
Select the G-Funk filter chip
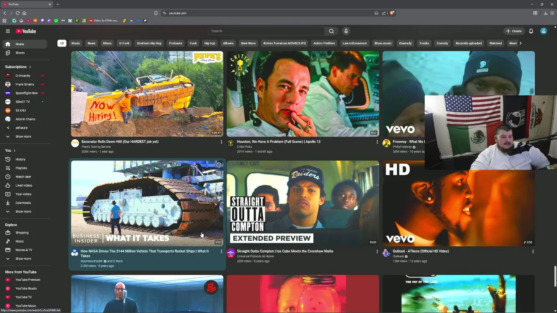(x=124, y=43)
